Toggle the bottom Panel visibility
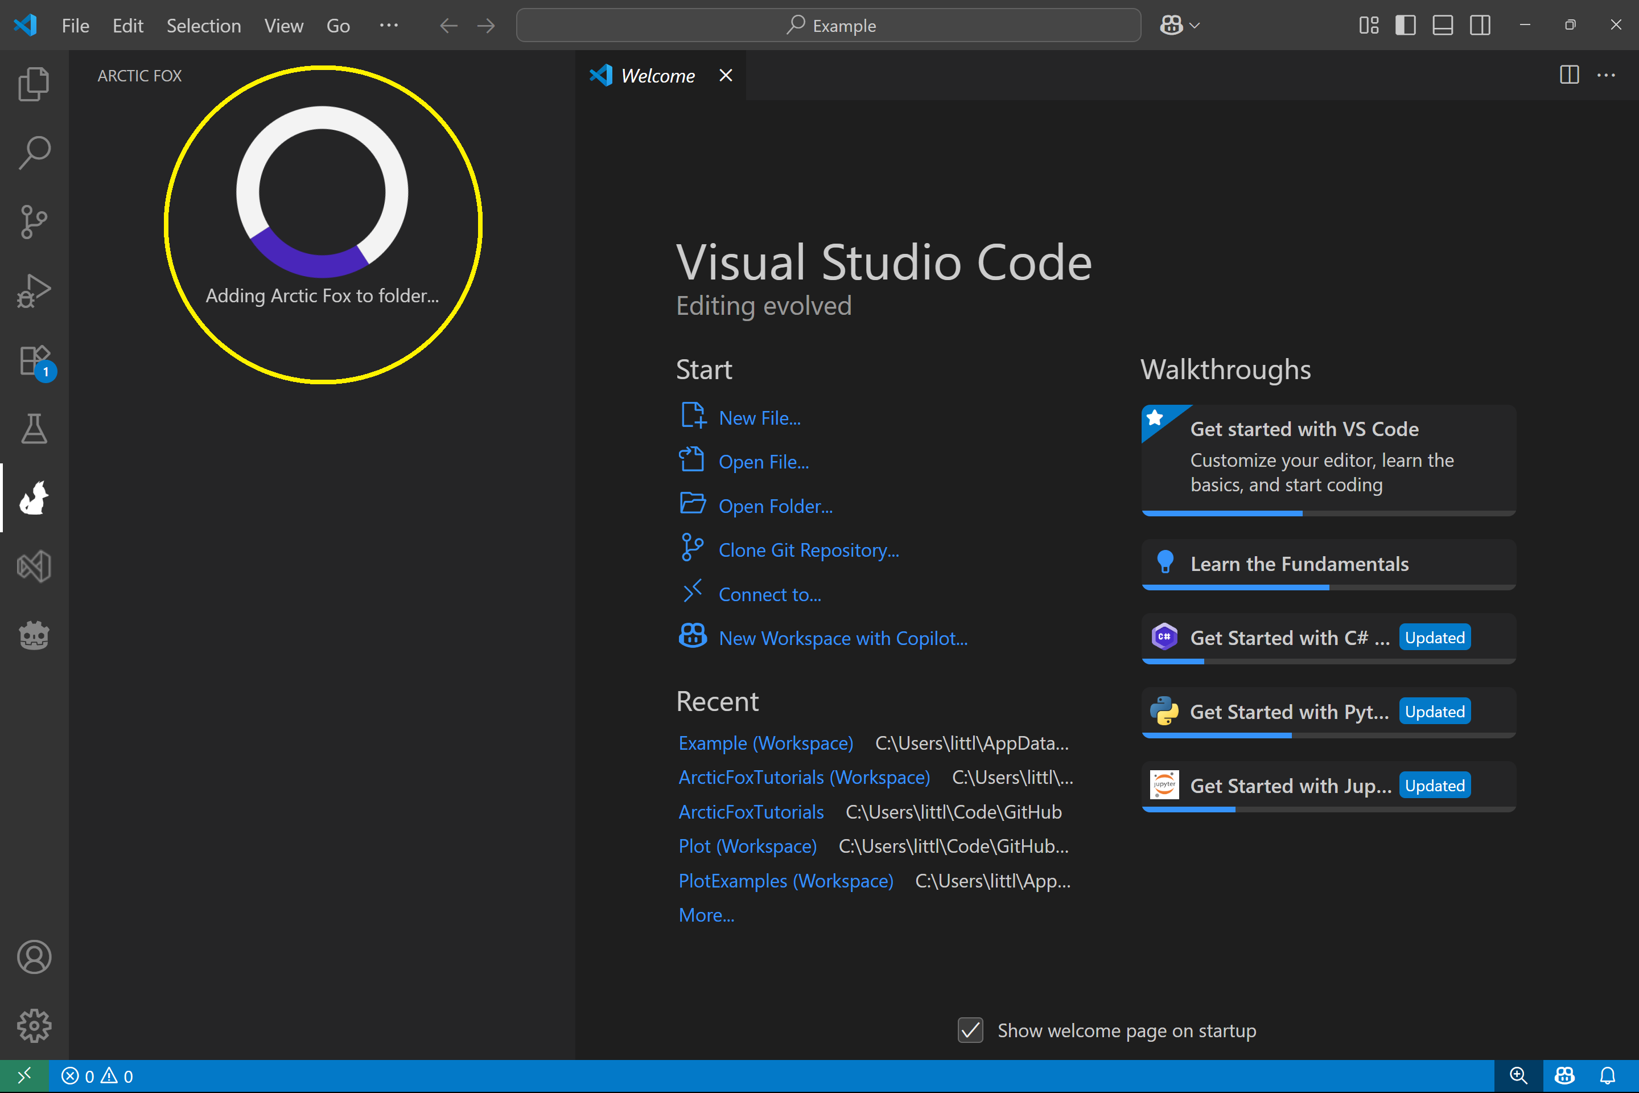Viewport: 1639px width, 1093px height. pyautogui.click(x=1443, y=26)
